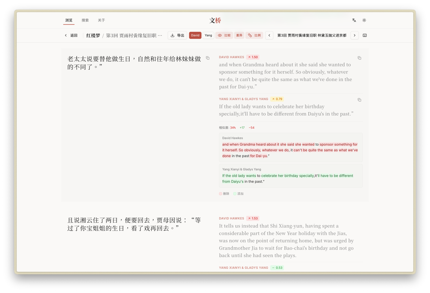Click the 文桥 logo at top center
Image resolution: width=430 pixels, height=293 pixels.
pyautogui.click(x=215, y=20)
